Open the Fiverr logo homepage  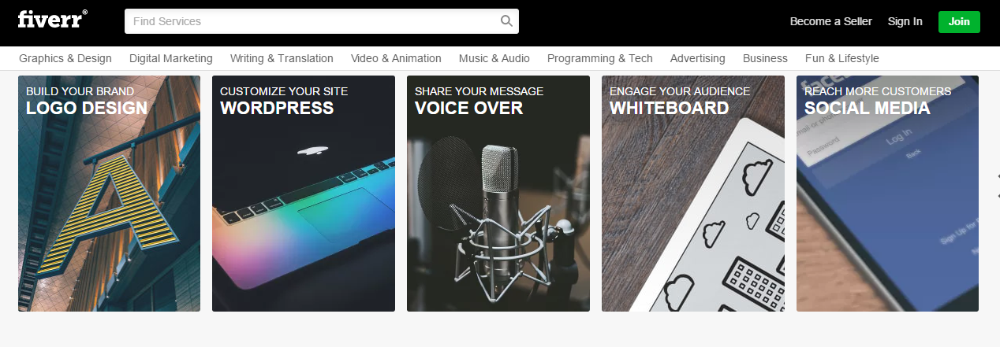click(53, 19)
